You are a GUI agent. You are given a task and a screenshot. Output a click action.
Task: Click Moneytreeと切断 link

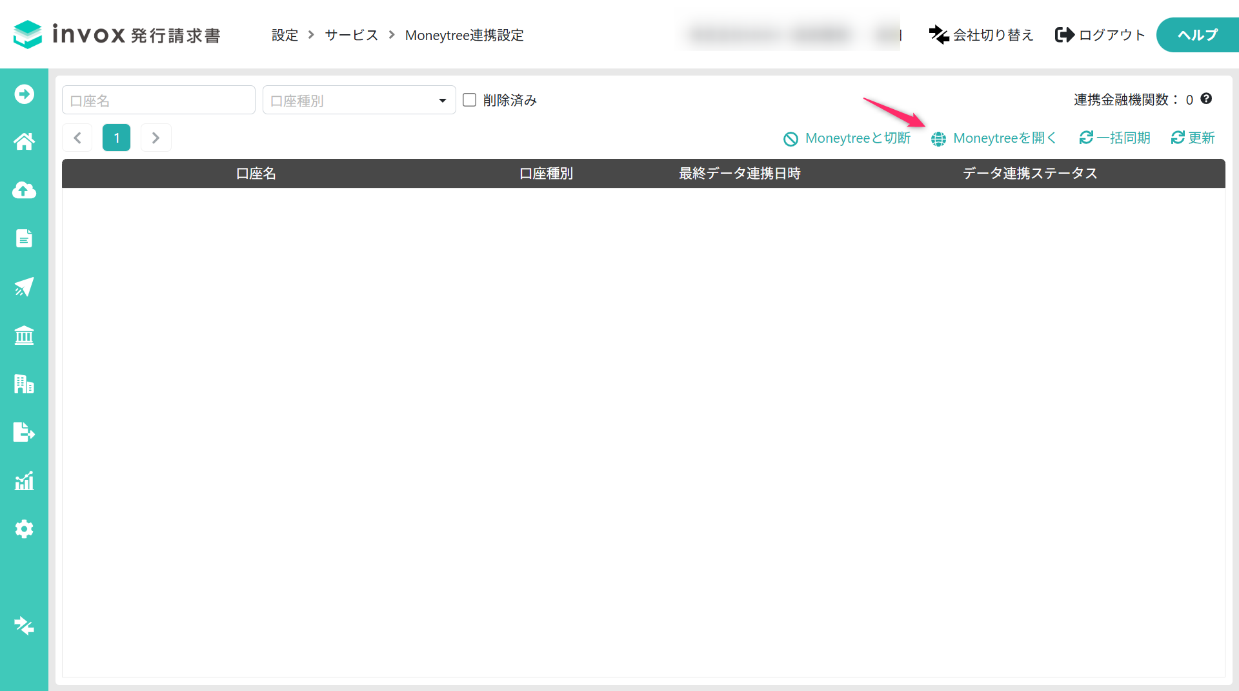(847, 138)
